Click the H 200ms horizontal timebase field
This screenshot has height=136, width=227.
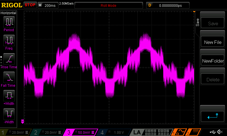click(x=48, y=5)
